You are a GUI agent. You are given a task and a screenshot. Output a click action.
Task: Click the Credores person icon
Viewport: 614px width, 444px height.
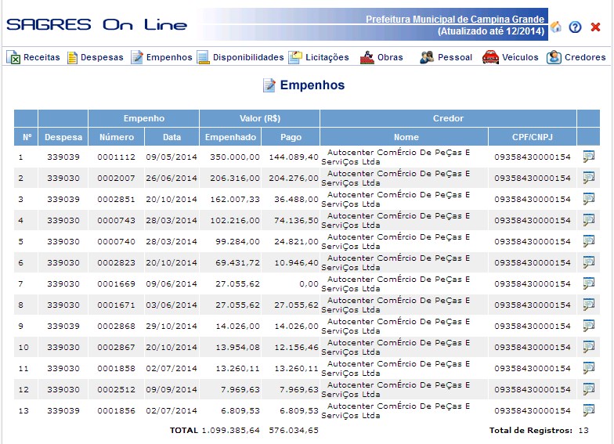(x=554, y=57)
